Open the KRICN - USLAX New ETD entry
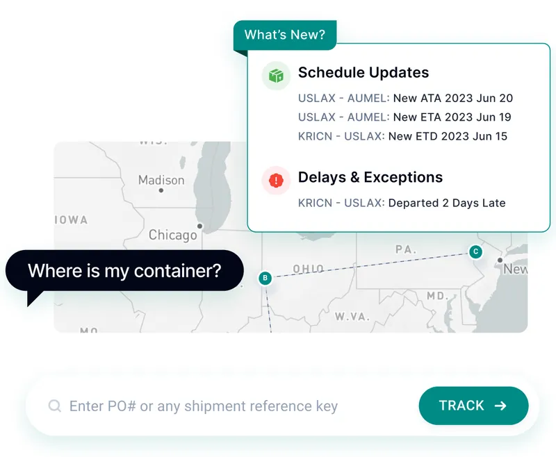Viewport: 556px width, 457px height. 402,136
